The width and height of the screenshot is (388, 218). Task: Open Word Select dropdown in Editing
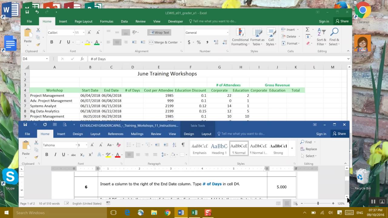309,156
